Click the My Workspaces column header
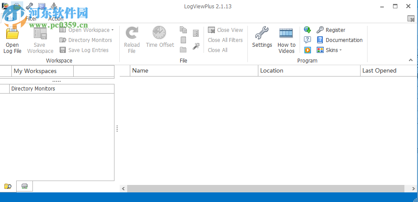Image resolution: width=418 pixels, height=202 pixels. tap(43, 71)
